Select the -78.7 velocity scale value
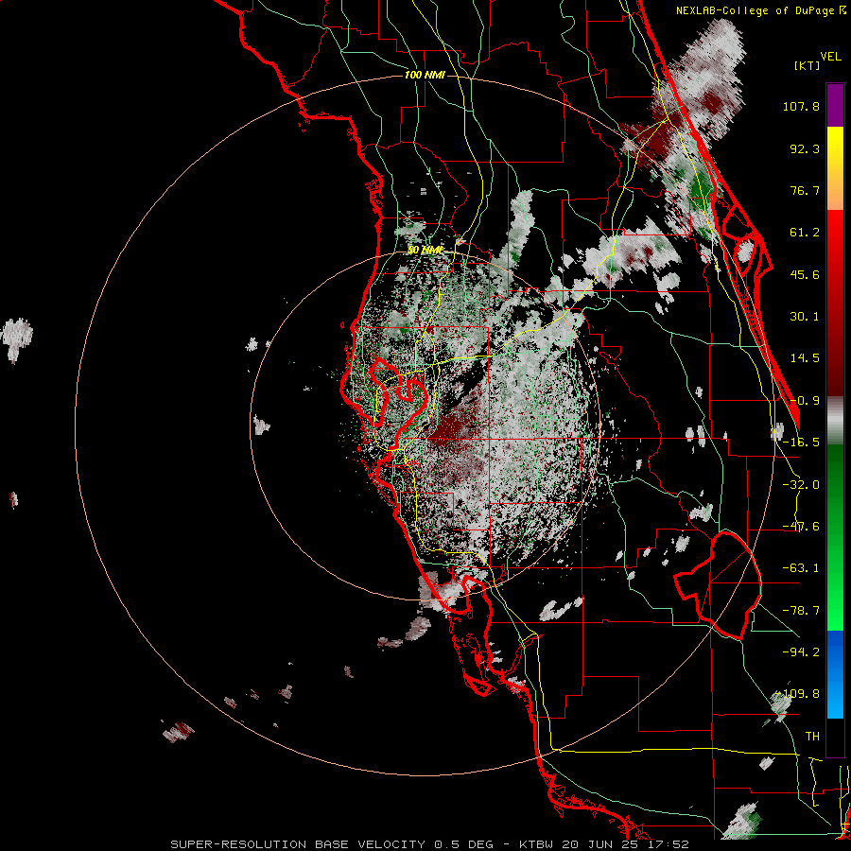Screen dimensions: 851x851 (x=801, y=611)
